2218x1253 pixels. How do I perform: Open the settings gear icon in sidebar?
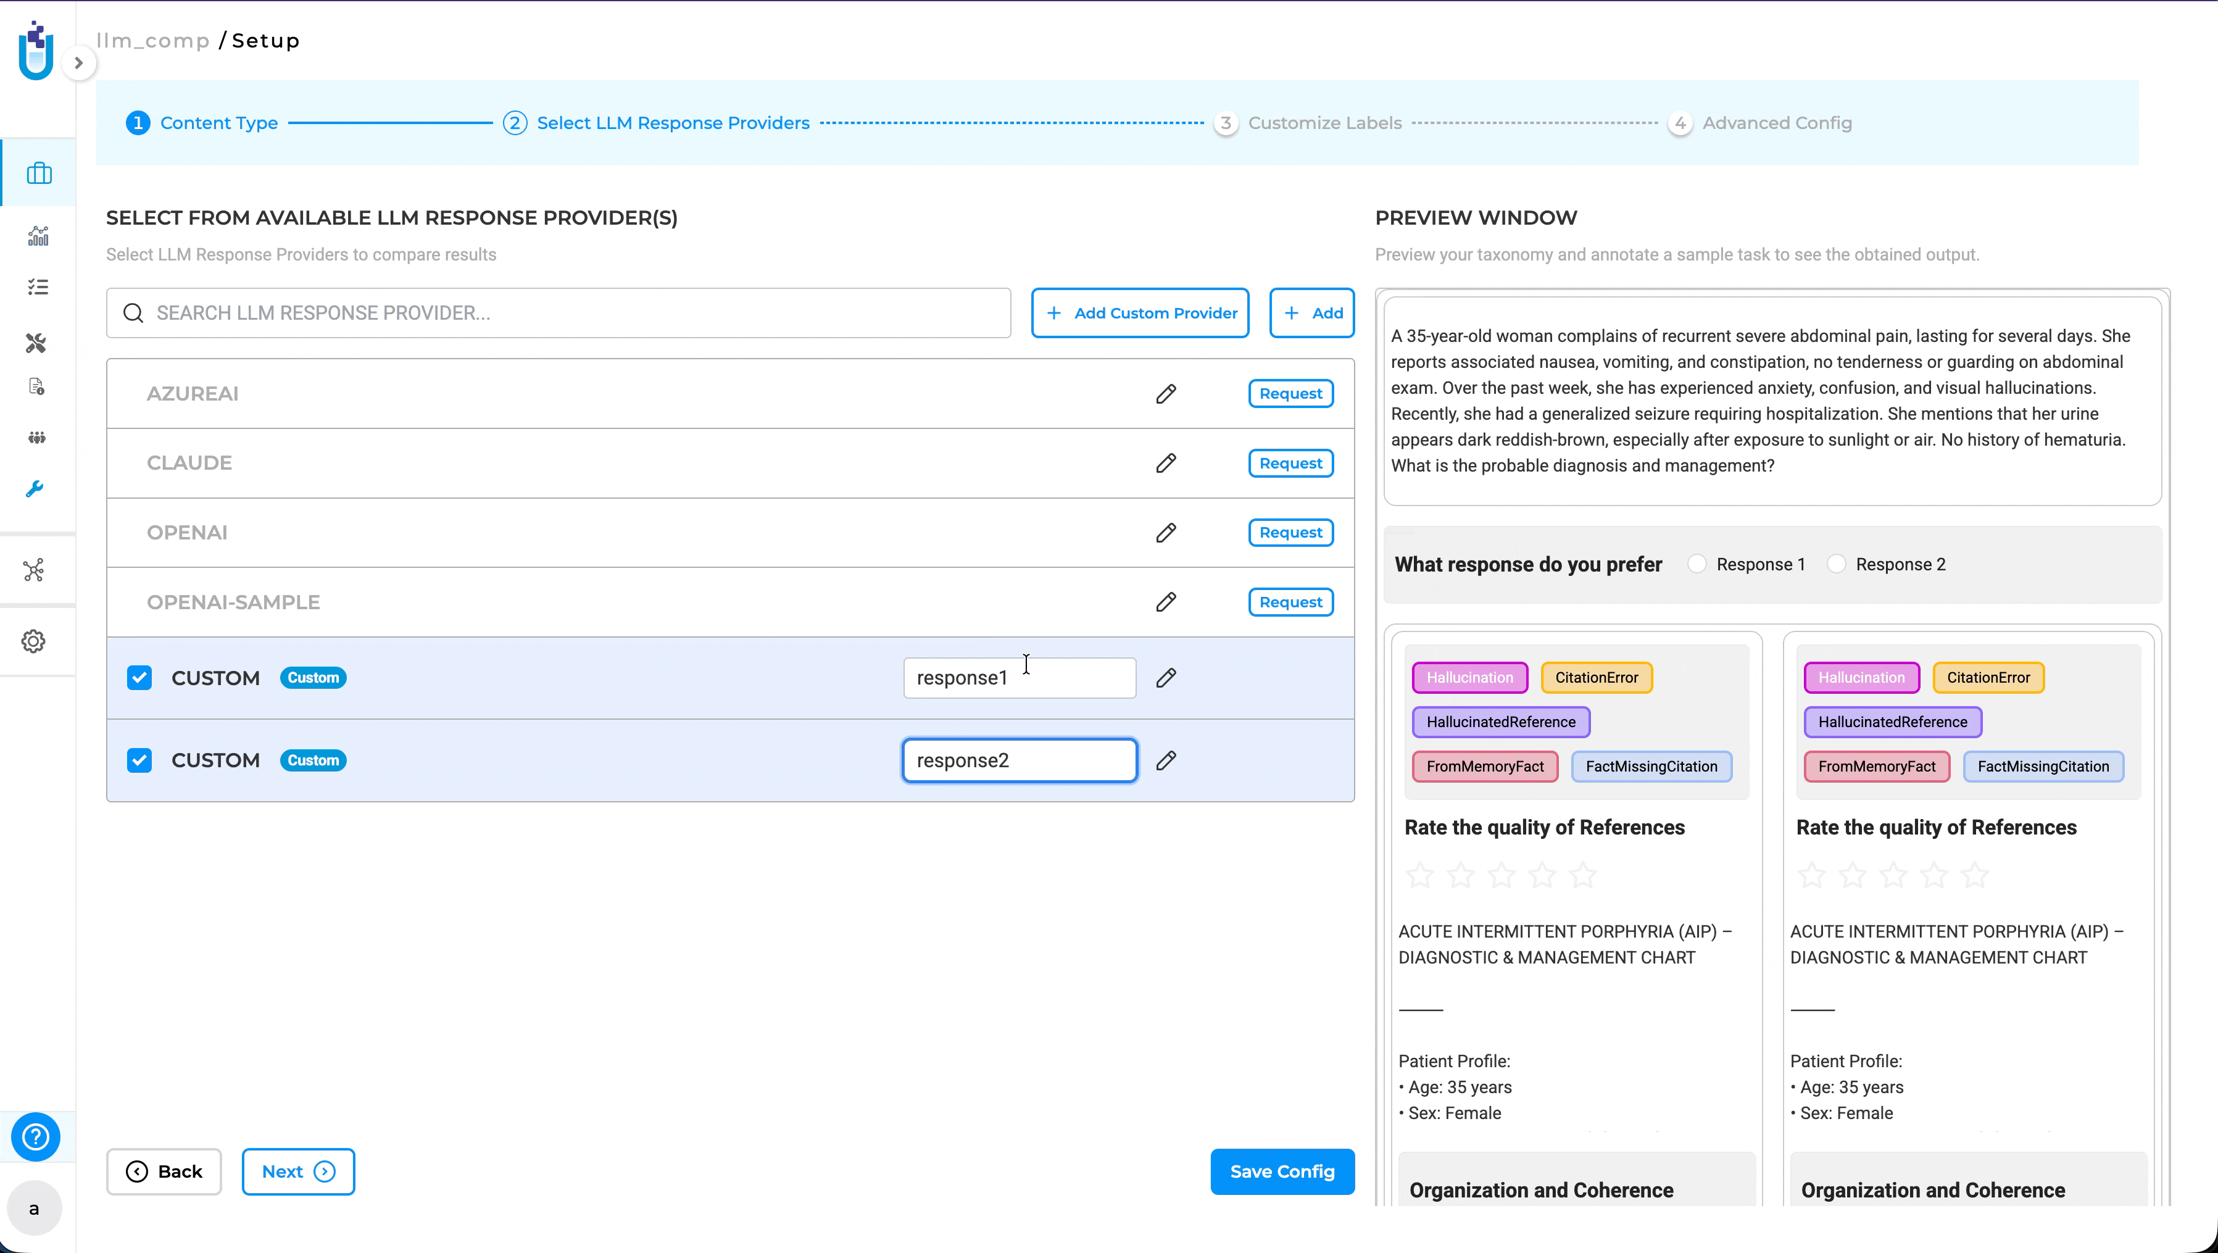pyautogui.click(x=33, y=641)
